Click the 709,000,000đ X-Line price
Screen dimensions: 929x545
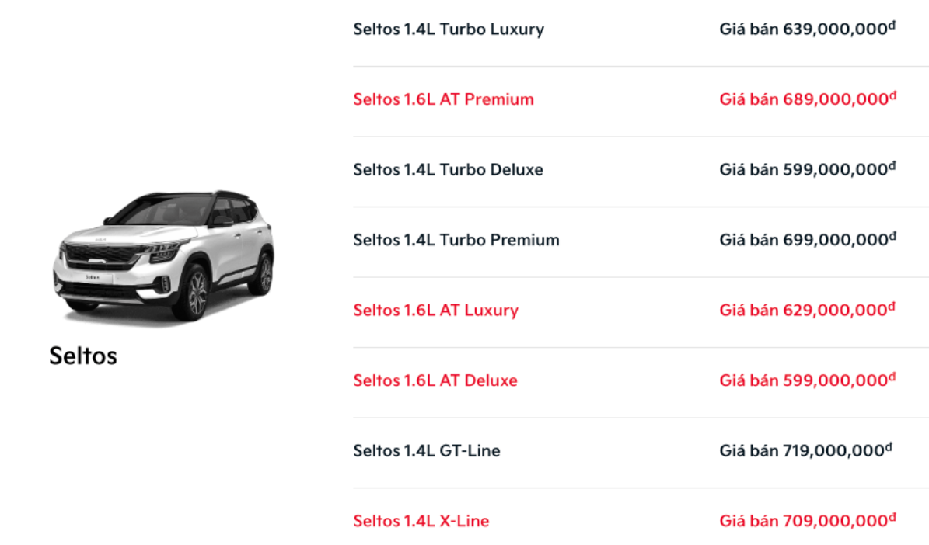pyautogui.click(x=807, y=521)
